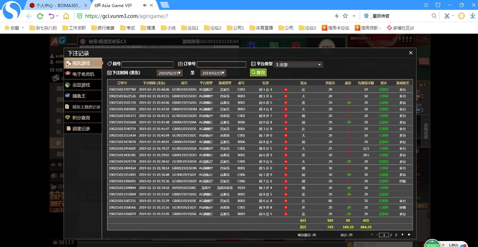The height and width of the screenshot is (247, 478).
Task: Open 积分查询 in the sidebar
Action: [83, 118]
